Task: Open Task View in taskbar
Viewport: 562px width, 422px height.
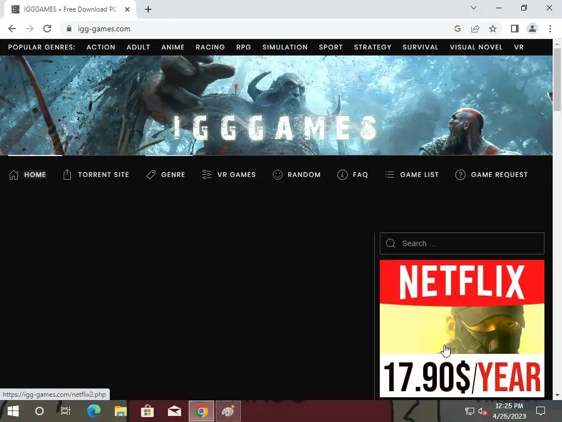Action: (x=66, y=411)
